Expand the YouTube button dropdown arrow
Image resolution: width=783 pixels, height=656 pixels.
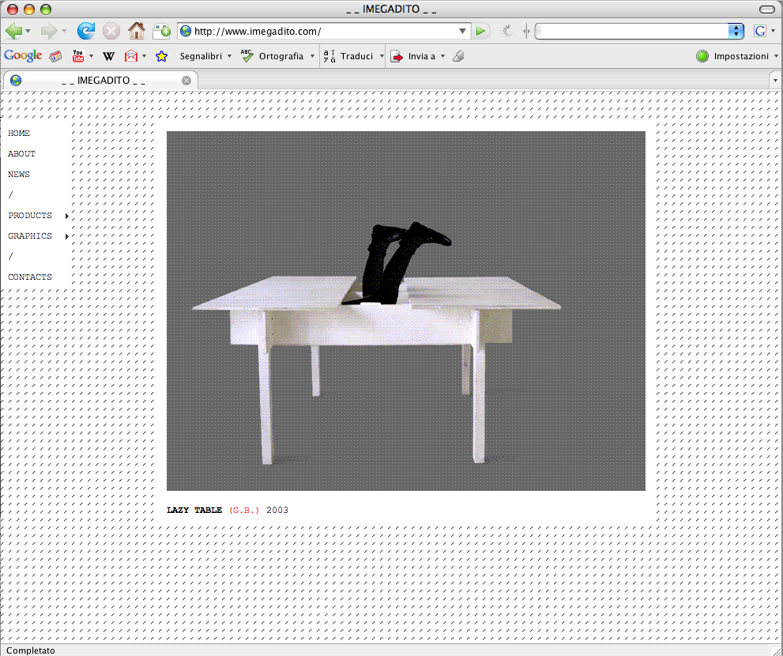[91, 56]
